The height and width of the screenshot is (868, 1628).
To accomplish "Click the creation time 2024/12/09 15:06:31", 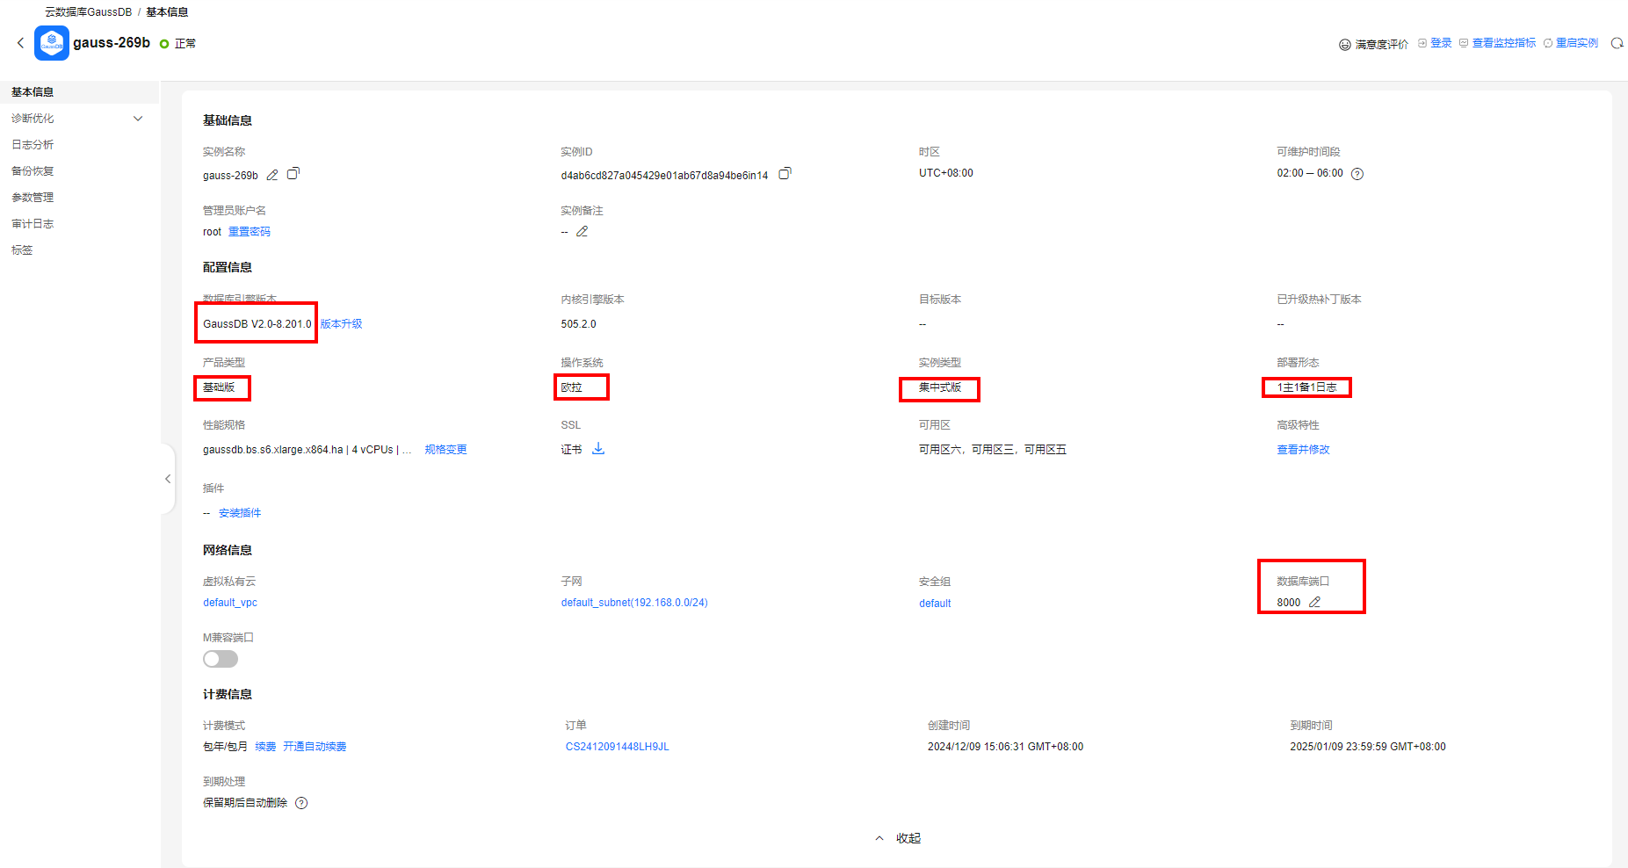I will [x=1005, y=747].
